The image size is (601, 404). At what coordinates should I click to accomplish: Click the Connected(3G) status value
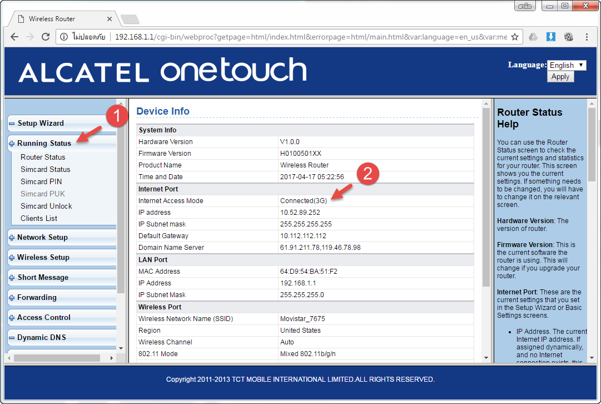point(304,201)
